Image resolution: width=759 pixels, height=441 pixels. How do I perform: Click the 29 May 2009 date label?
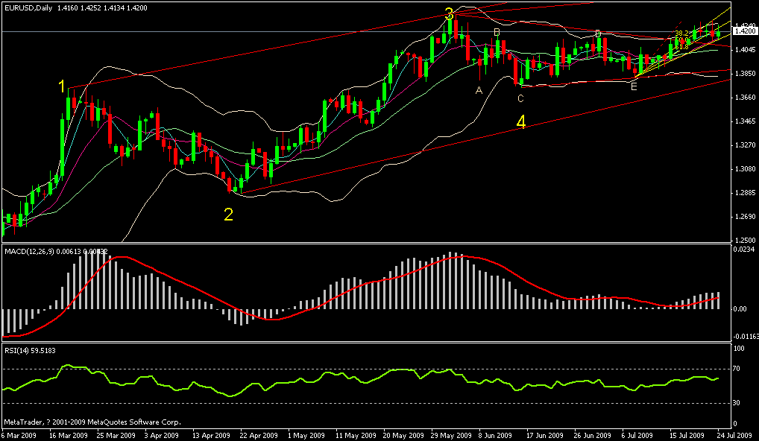450,435
